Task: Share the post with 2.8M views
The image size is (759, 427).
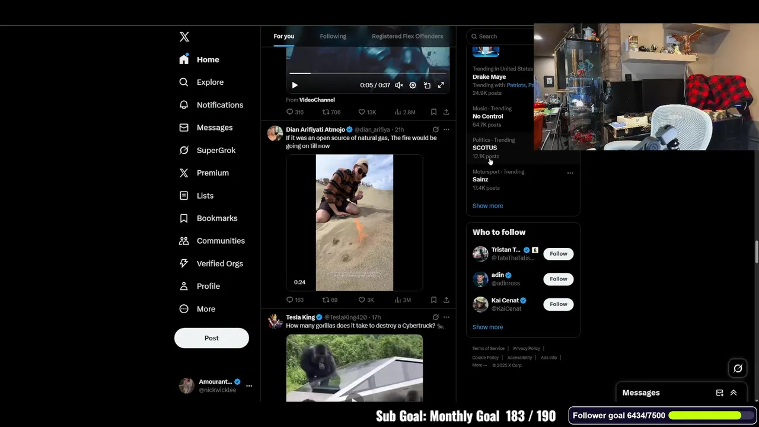Action: tap(446, 112)
